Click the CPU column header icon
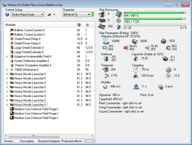The width and height of the screenshot is (192, 145). click(x=79, y=25)
